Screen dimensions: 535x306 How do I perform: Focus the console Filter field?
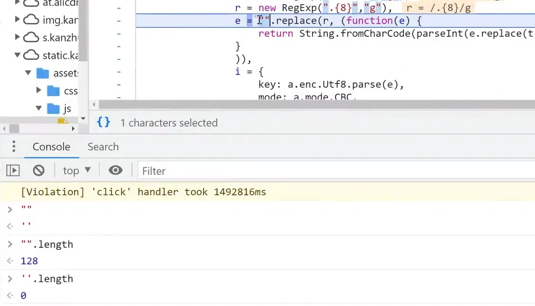pyautogui.click(x=337, y=171)
